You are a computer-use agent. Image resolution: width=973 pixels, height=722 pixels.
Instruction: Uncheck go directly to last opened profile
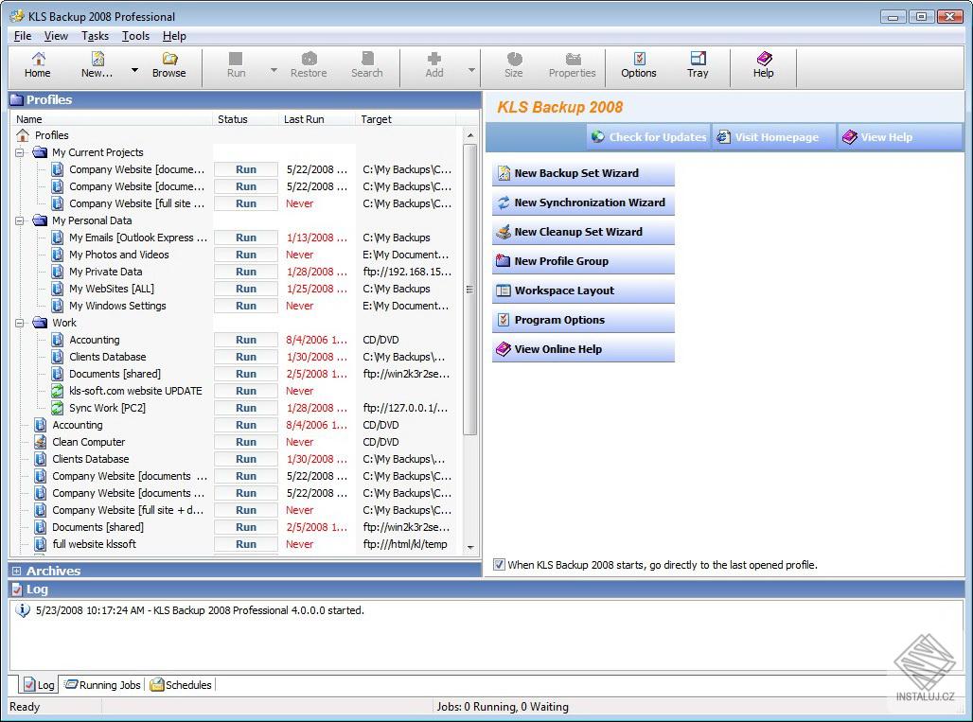click(498, 565)
